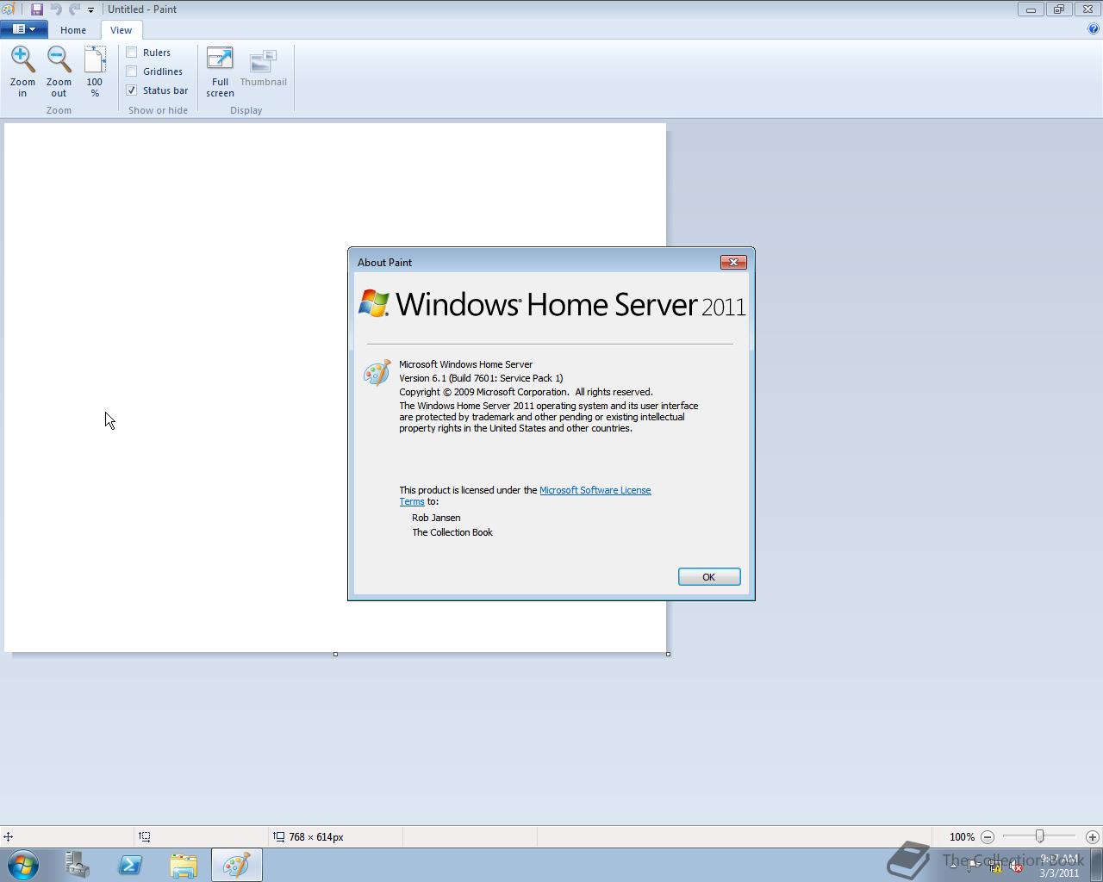Show hidden tray icons arrow

tap(953, 866)
